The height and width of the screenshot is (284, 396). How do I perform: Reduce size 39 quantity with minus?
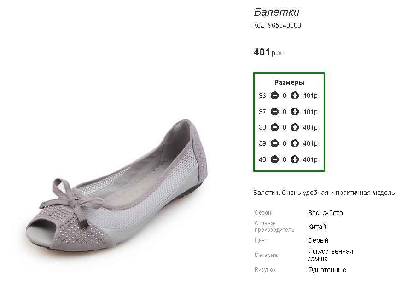click(274, 143)
